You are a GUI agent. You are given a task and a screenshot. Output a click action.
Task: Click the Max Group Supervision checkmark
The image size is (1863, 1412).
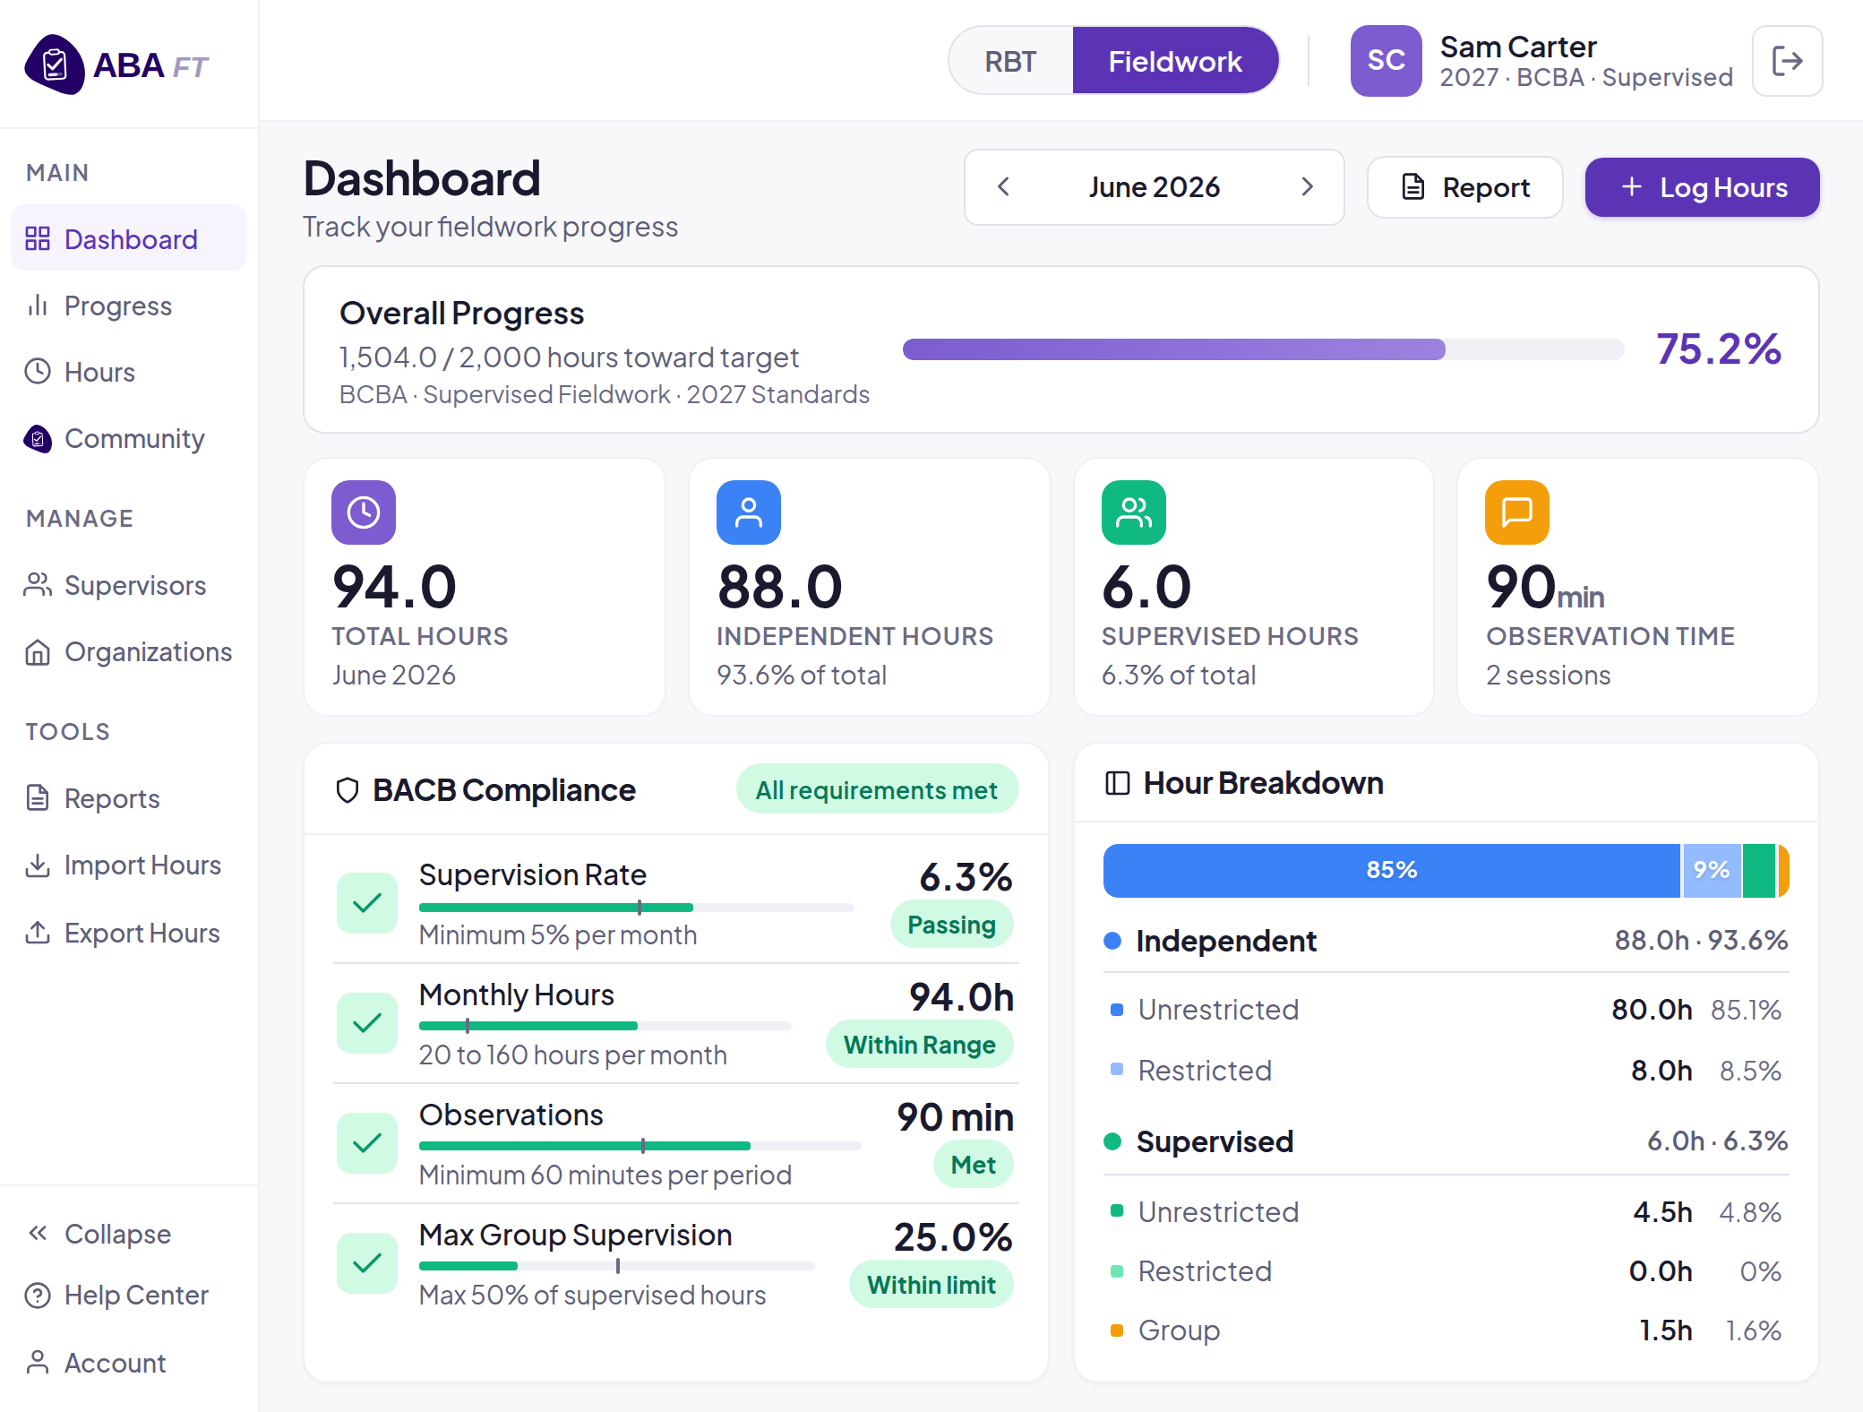[367, 1263]
